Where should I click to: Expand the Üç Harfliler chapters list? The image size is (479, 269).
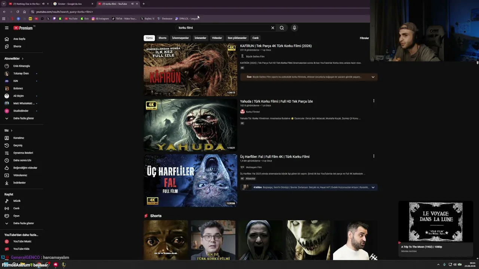[373, 187]
